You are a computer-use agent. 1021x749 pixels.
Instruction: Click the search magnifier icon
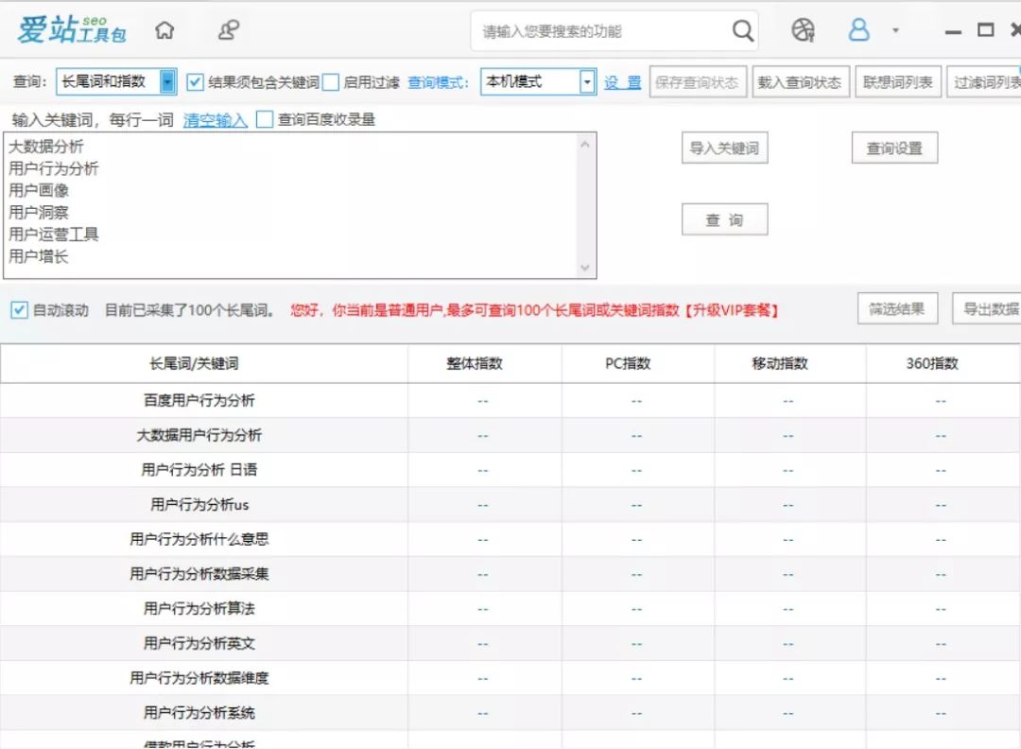pos(742,30)
